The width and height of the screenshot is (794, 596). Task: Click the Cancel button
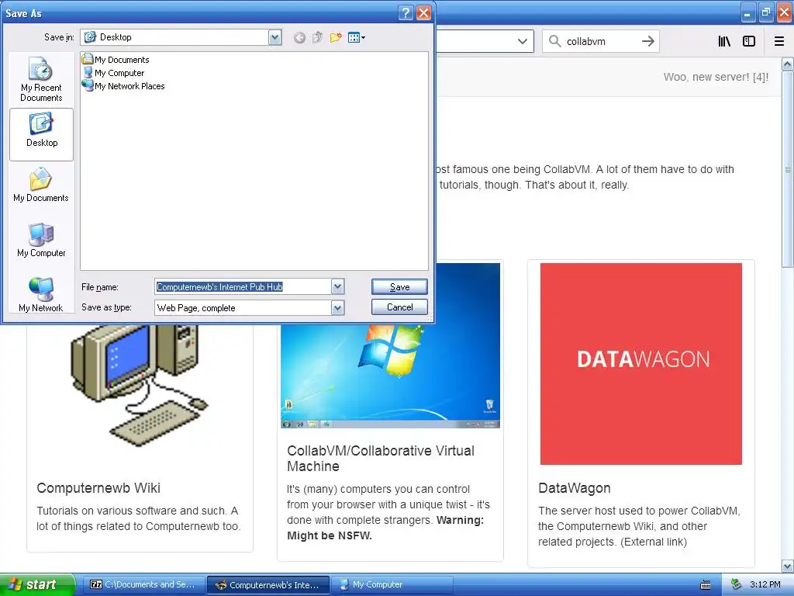(399, 307)
